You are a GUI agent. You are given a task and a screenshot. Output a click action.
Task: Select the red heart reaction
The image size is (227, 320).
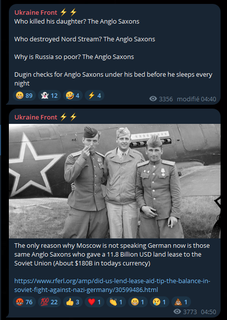pos(94,302)
